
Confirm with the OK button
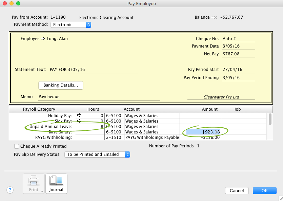pyautogui.click(x=264, y=191)
